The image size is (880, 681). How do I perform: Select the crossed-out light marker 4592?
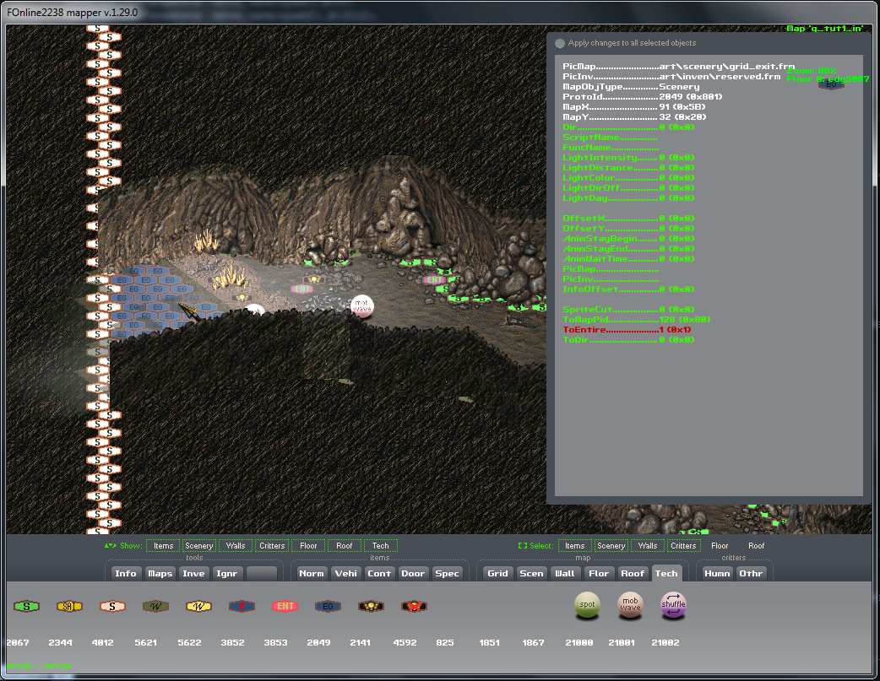[414, 606]
